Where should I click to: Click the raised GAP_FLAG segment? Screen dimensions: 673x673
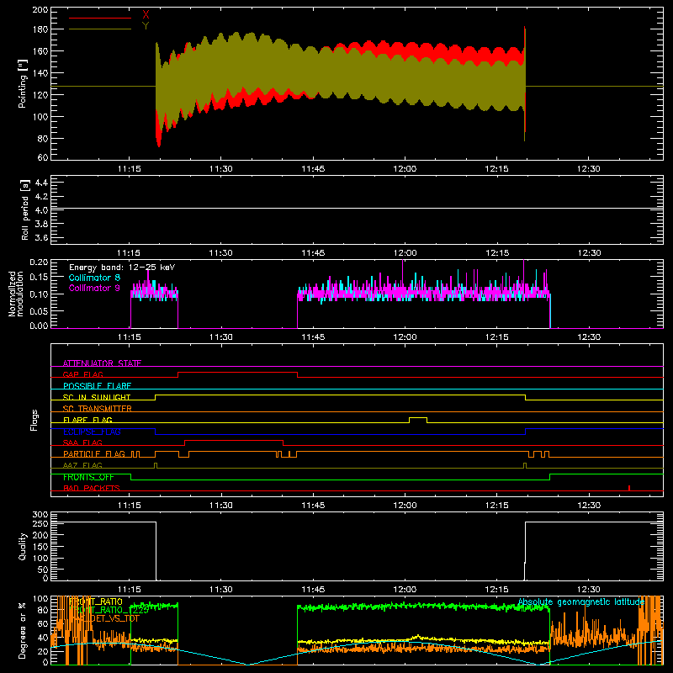pyautogui.click(x=238, y=373)
